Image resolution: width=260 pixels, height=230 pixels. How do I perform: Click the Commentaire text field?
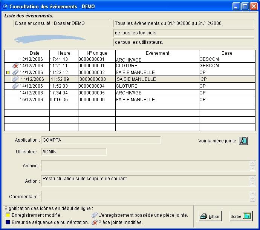(145, 196)
